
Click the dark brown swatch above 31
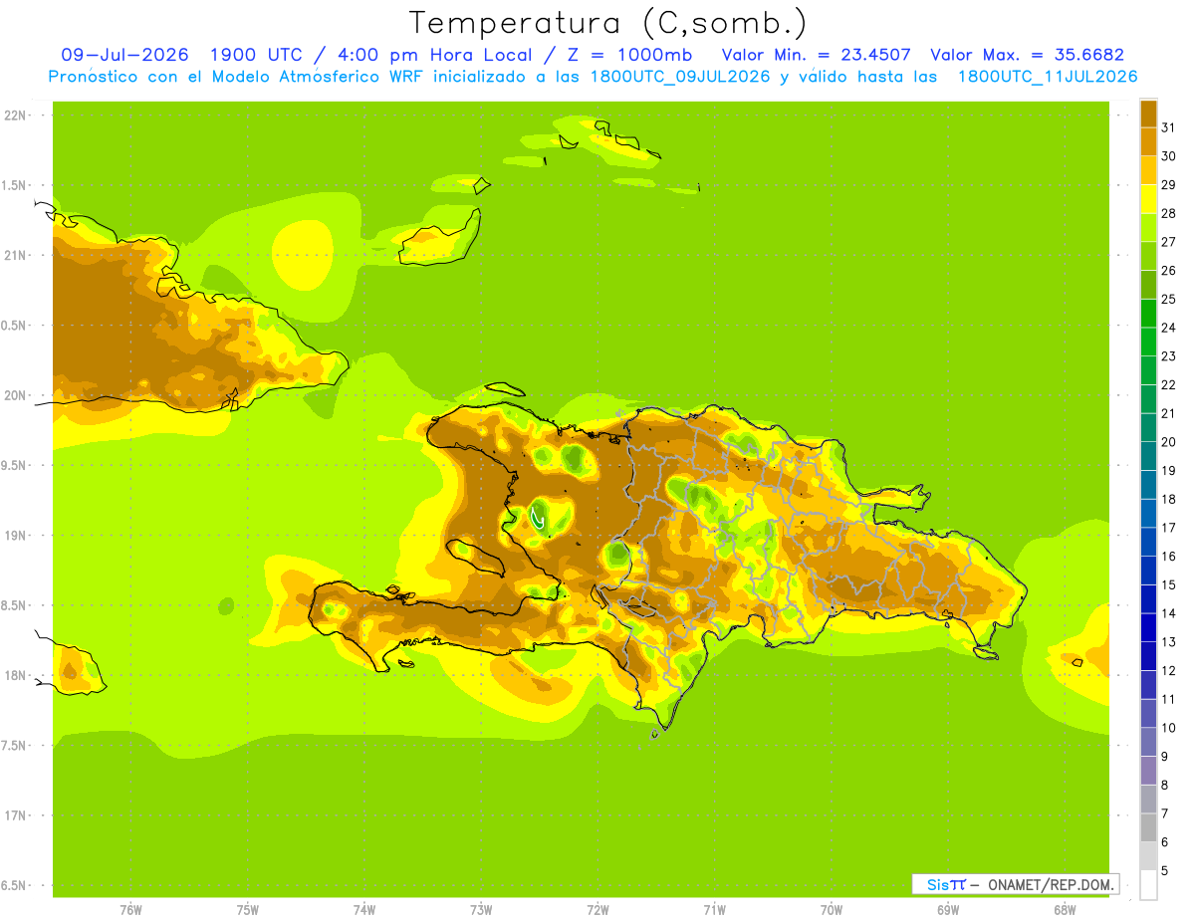click(1148, 114)
